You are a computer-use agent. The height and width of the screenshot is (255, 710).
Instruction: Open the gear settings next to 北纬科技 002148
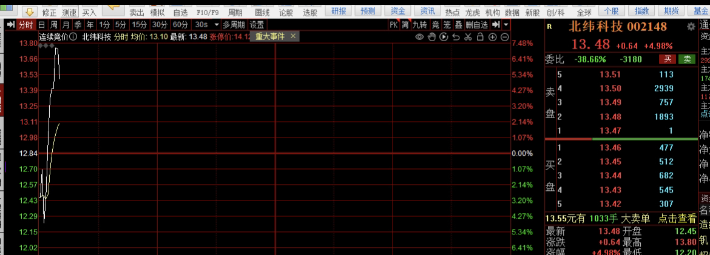[691, 27]
